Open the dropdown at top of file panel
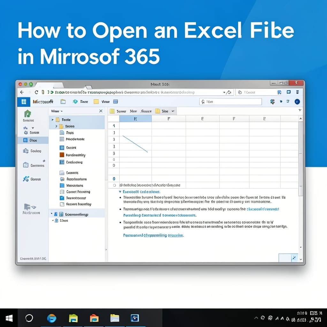This screenshot has width=327, height=327. (x=57, y=111)
